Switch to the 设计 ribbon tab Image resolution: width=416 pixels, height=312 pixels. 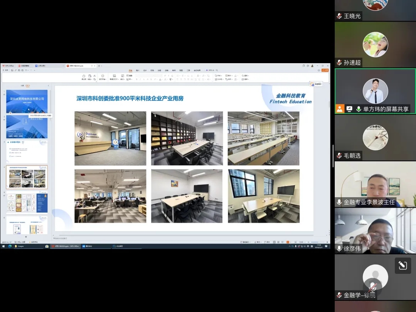pyautogui.click(x=145, y=70)
